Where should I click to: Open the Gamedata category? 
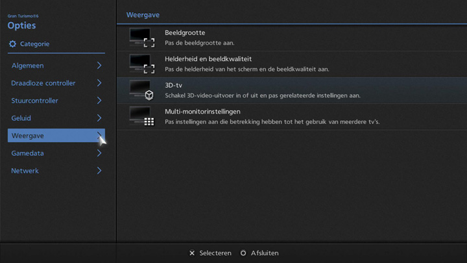point(28,153)
